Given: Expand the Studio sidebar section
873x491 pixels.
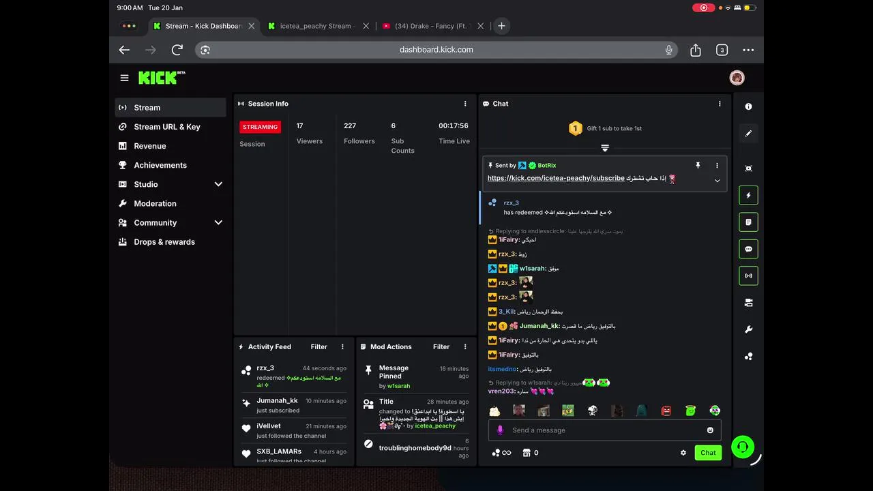Looking at the screenshot, I should click(218, 184).
